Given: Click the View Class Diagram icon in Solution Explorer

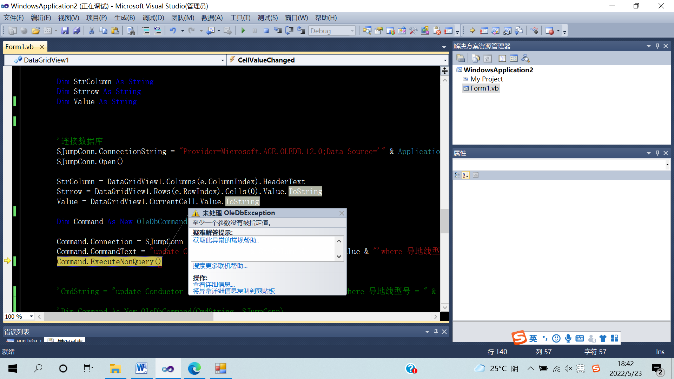Looking at the screenshot, I should click(525, 58).
